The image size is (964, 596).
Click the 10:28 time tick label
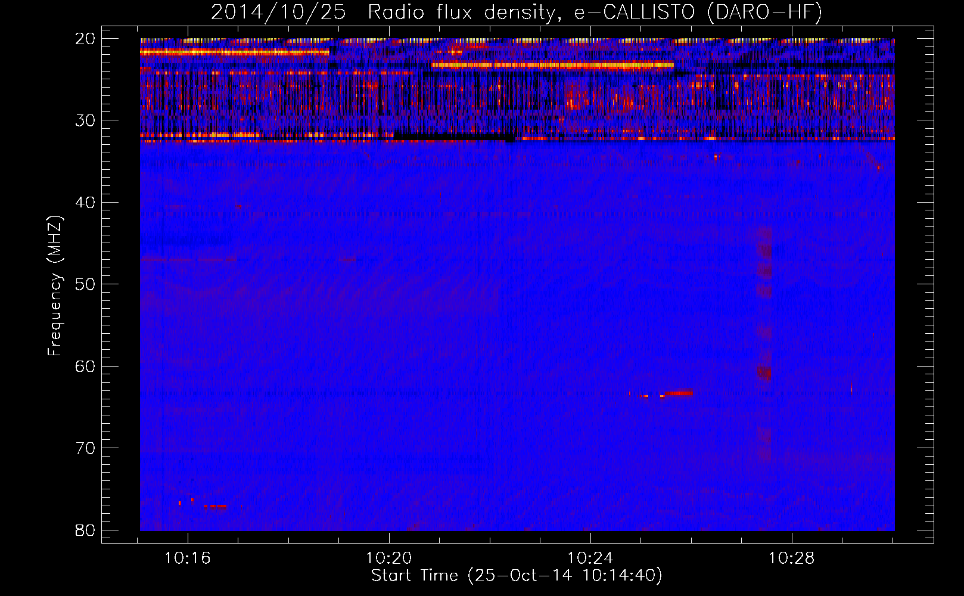point(791,558)
